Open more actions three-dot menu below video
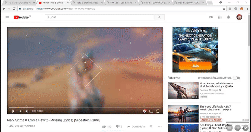The width and height of the screenshot is (251, 132). click(x=160, y=127)
